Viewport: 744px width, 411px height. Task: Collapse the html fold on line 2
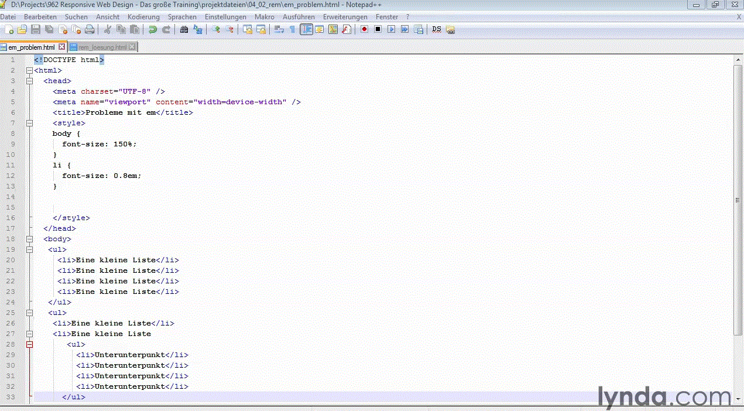[29, 70]
